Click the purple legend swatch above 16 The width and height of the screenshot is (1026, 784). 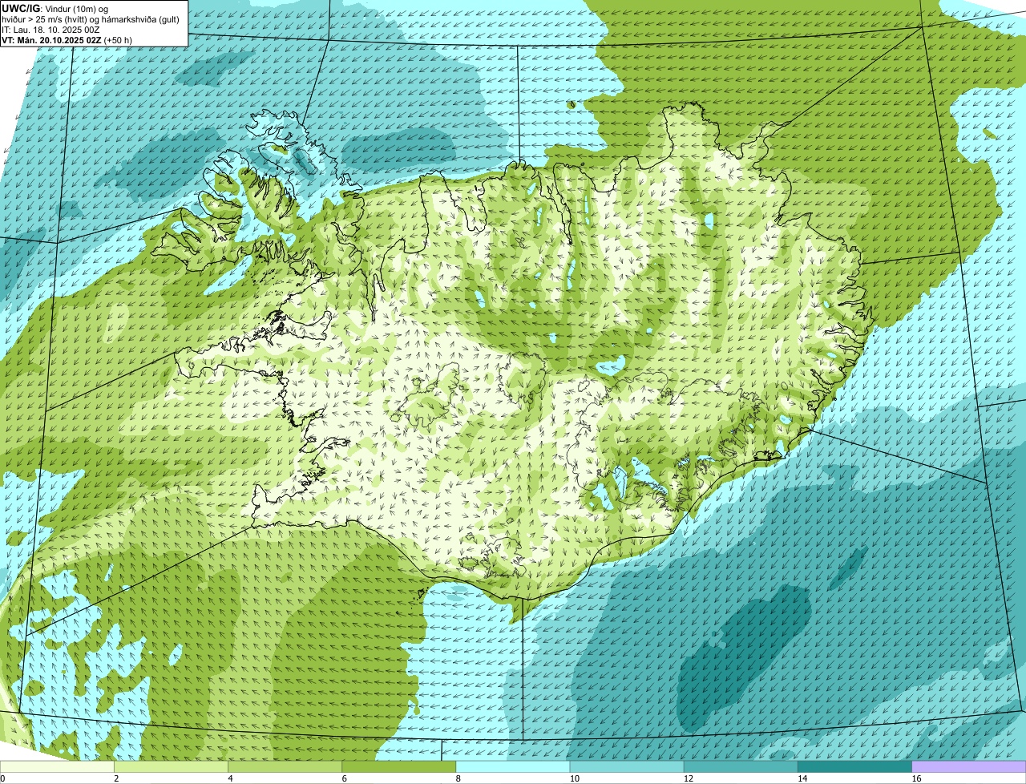coord(969,767)
